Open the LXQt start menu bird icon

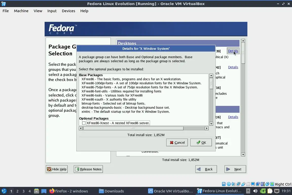pyautogui.click(x=4, y=191)
